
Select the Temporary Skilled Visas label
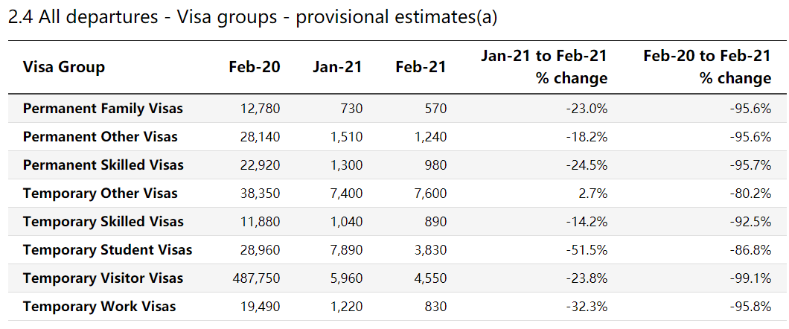point(103,221)
